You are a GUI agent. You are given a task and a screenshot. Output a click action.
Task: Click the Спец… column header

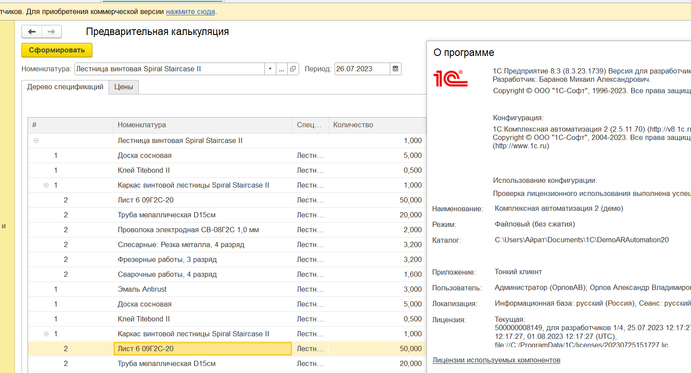point(310,125)
